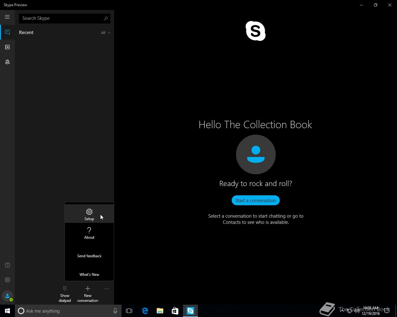Open the Bots icon in sidebar
The image size is (397, 317).
(x=7, y=62)
